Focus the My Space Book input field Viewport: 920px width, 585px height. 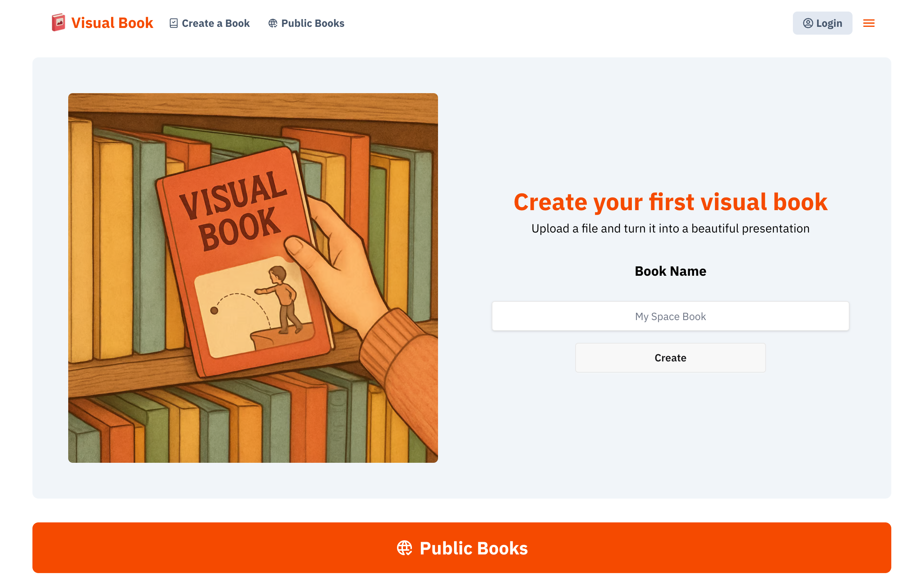coord(670,316)
